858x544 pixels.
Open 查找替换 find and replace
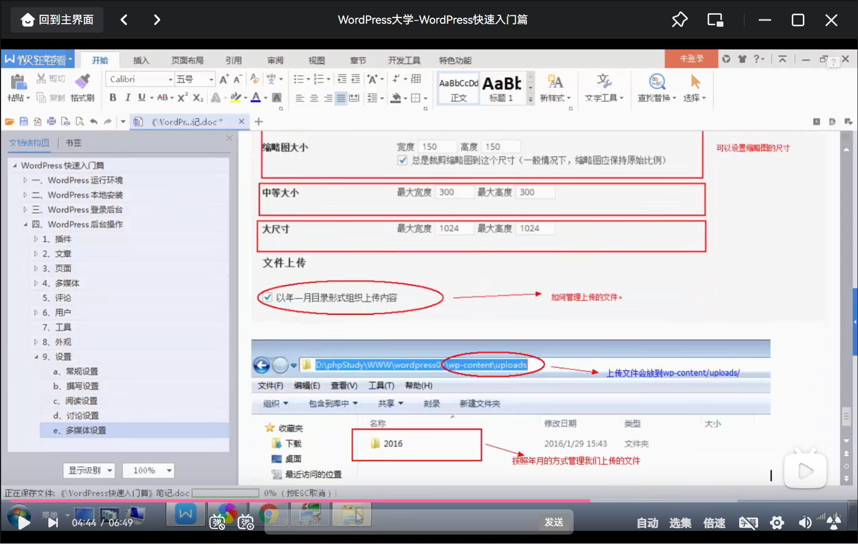tap(657, 88)
